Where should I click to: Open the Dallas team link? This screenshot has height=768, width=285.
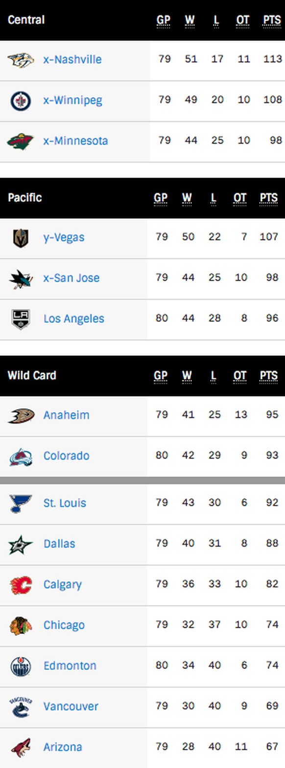click(x=59, y=544)
